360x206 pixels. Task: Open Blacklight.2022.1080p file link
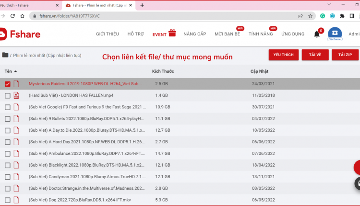tap(86, 165)
